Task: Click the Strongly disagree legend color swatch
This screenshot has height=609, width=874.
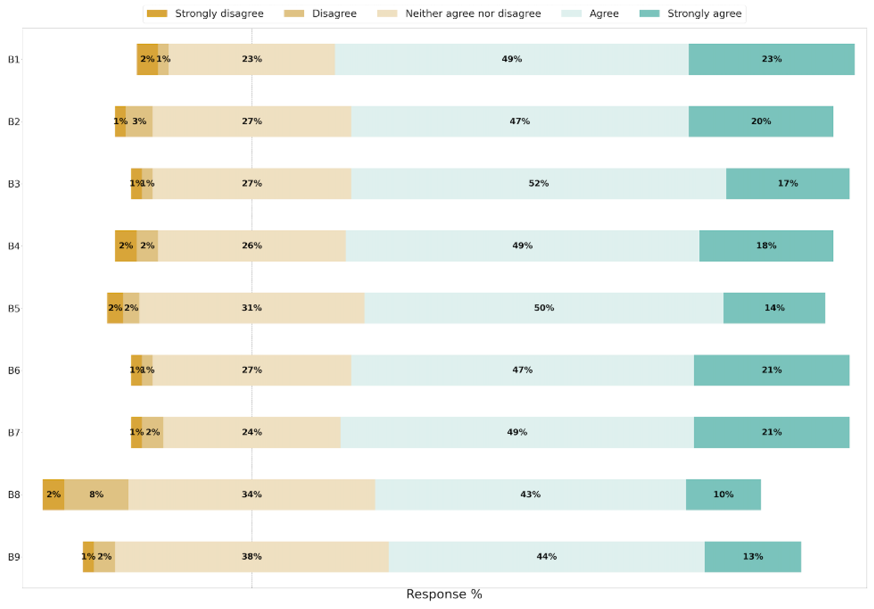Action: (x=157, y=14)
